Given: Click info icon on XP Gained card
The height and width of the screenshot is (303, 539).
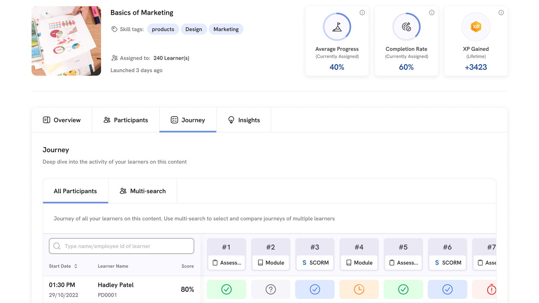Looking at the screenshot, I should (501, 13).
